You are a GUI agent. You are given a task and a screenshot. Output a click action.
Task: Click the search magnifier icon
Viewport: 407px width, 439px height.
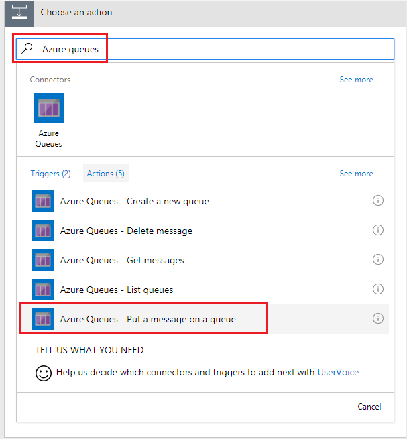[27, 48]
